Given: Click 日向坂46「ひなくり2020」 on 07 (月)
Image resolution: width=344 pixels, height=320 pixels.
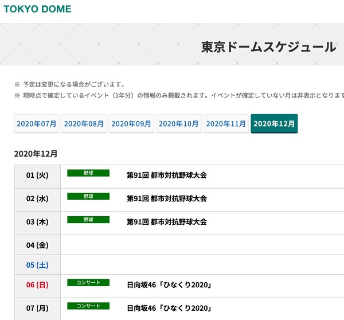Looking at the screenshot, I should (169, 308).
